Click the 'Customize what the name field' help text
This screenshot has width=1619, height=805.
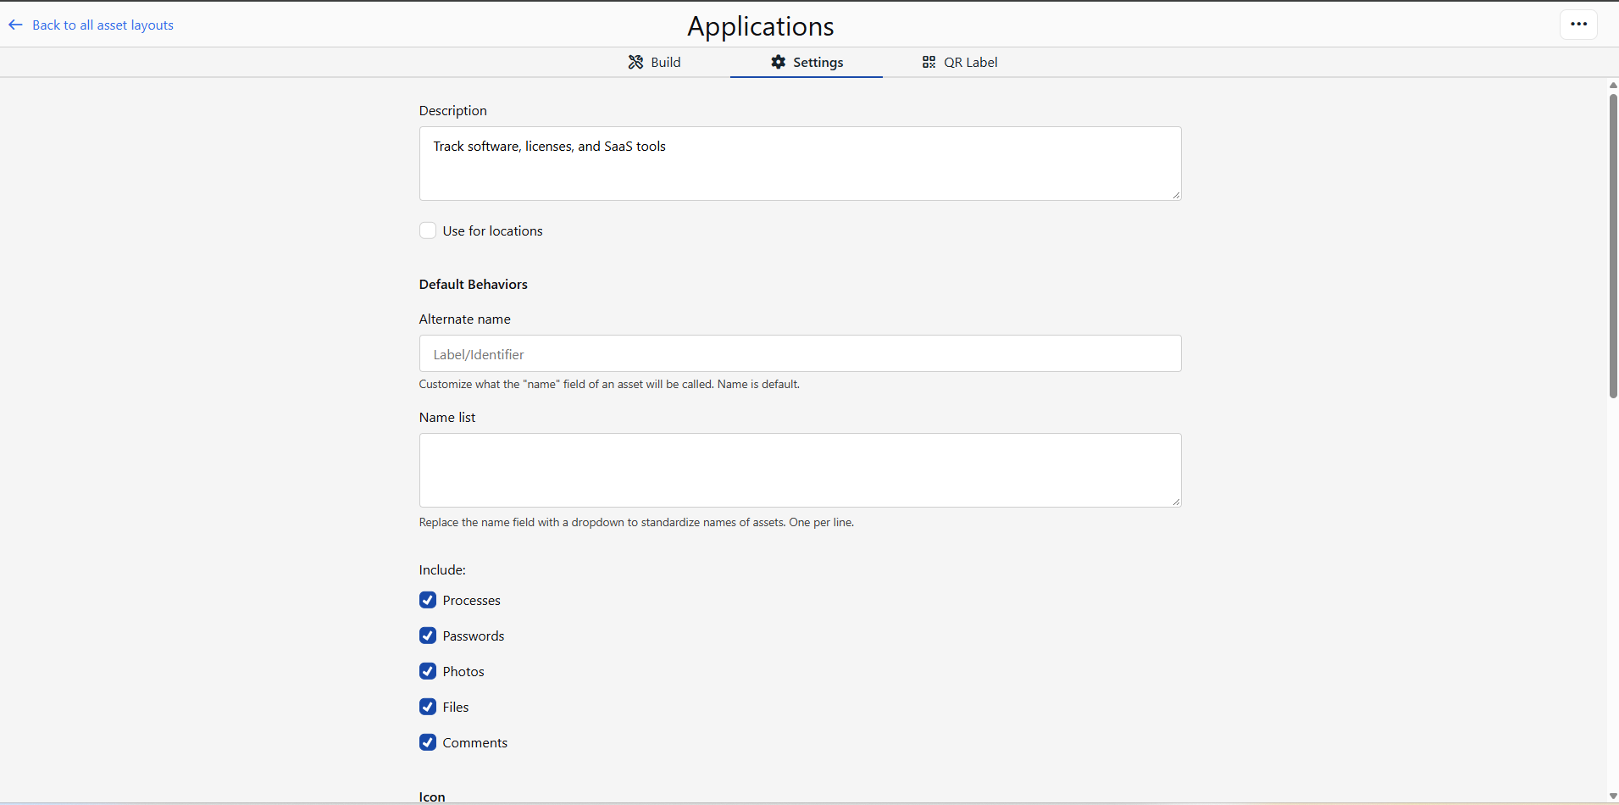pos(609,384)
